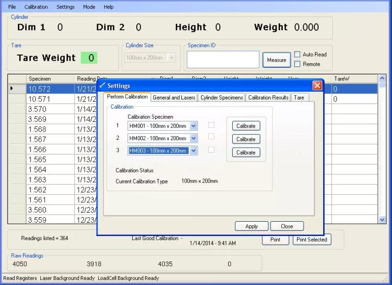Click the Settings dialog title icon
Screen dimensions: 392x285
(102, 86)
